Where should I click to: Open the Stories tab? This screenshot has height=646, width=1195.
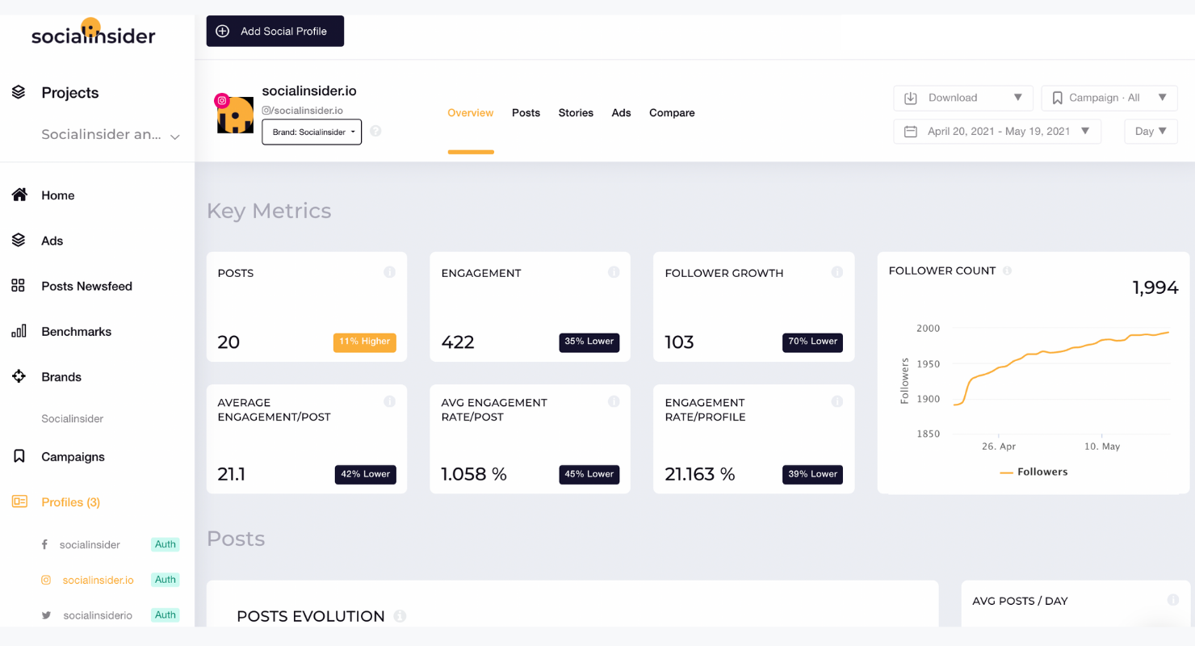pos(576,113)
